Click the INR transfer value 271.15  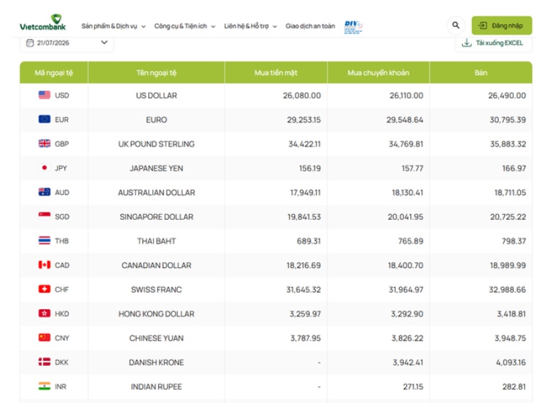tap(413, 386)
